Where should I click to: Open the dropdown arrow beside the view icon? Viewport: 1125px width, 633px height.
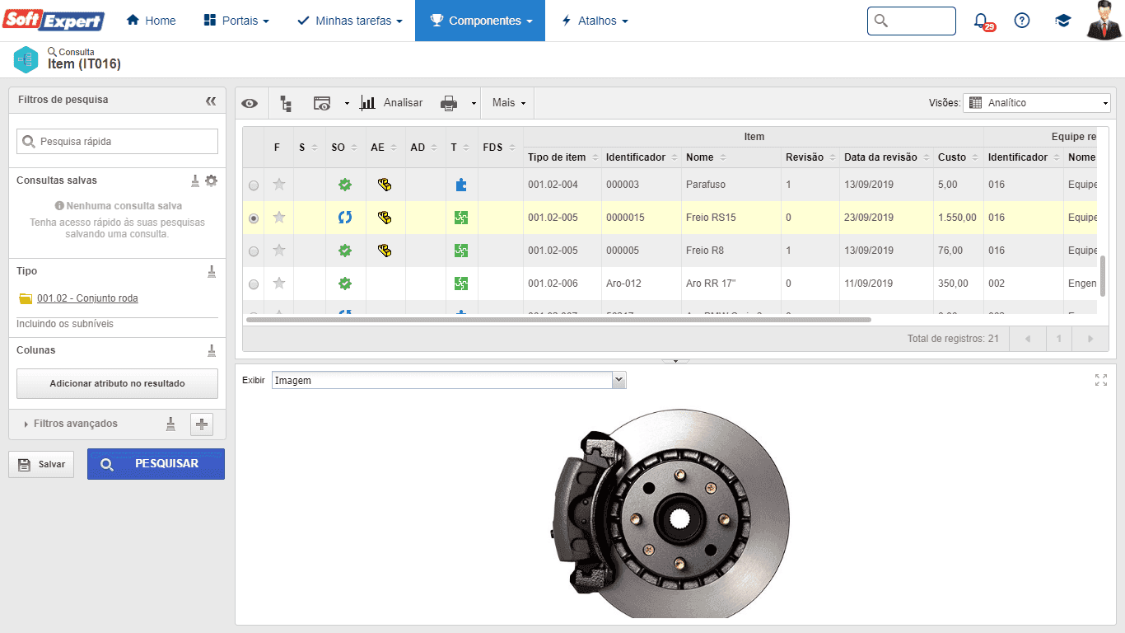[347, 103]
